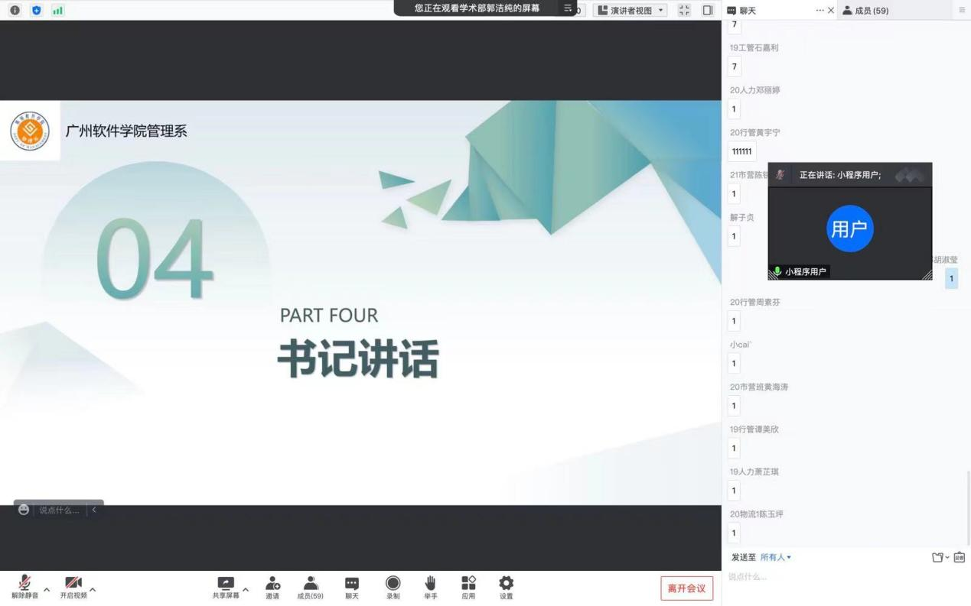
Task: Switch to the 成员 (59) tab
Action: (x=866, y=10)
